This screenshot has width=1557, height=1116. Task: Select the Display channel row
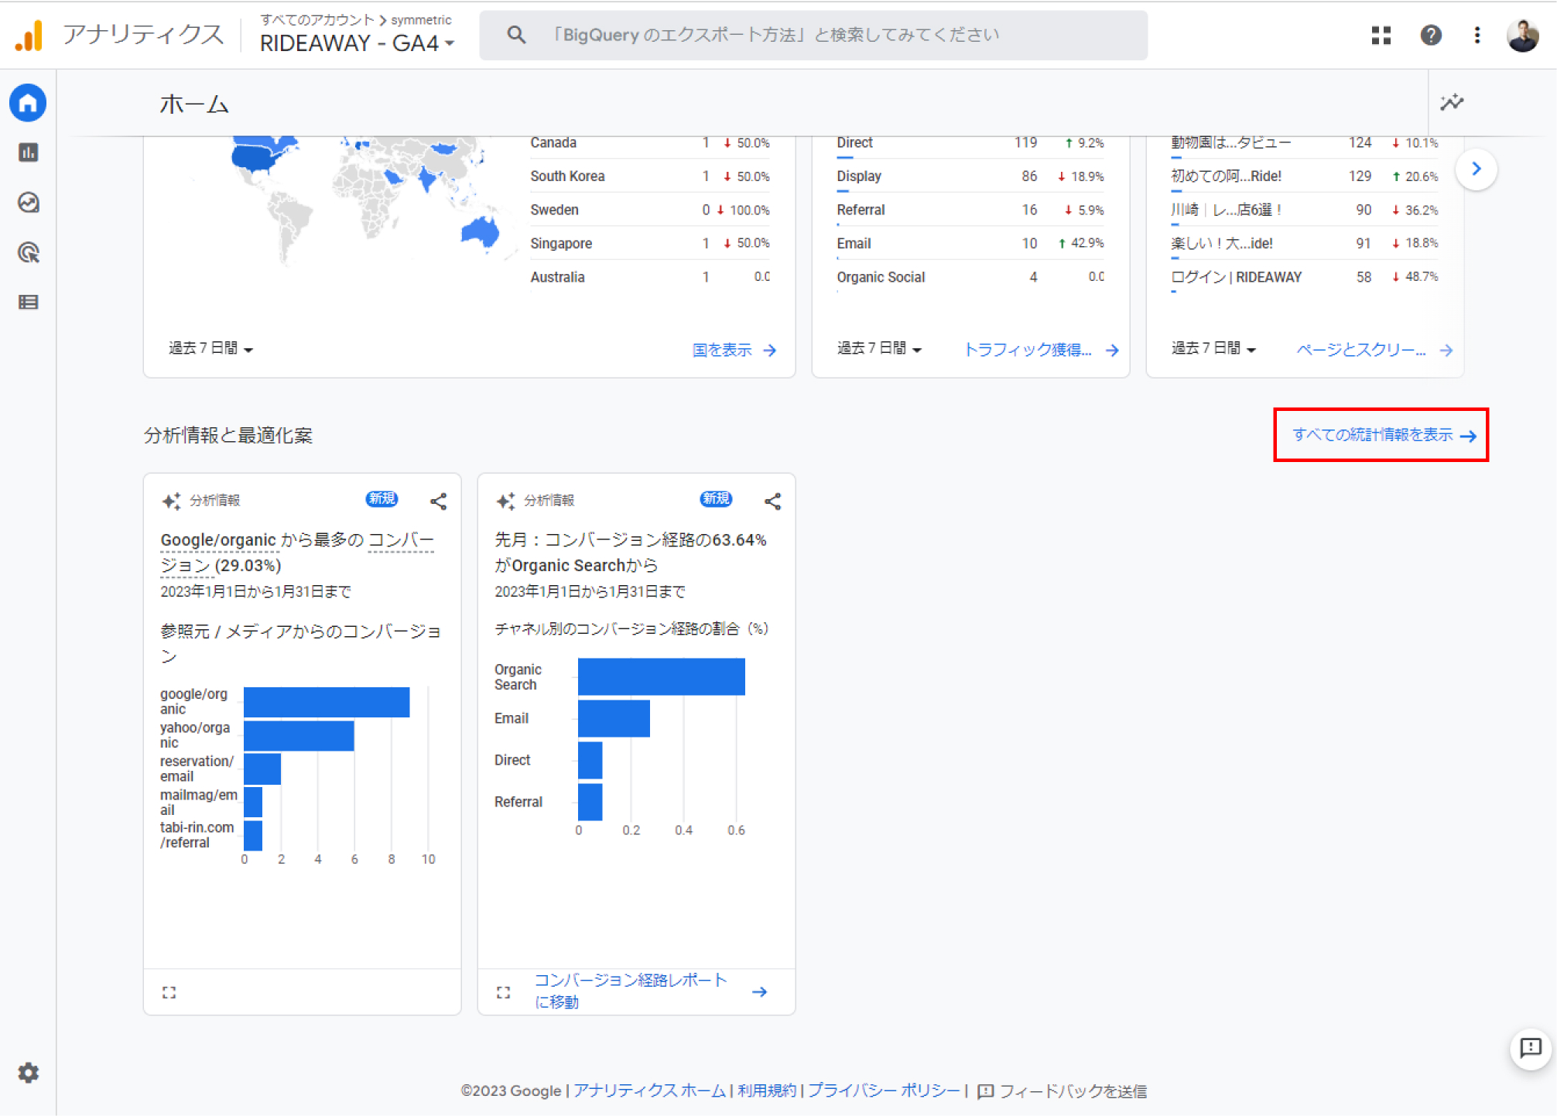[970, 176]
